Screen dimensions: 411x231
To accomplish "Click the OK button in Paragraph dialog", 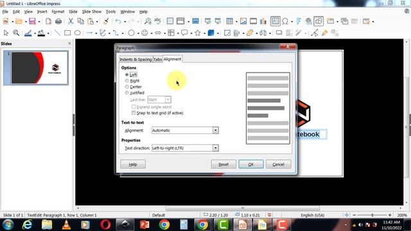I will [x=251, y=164].
